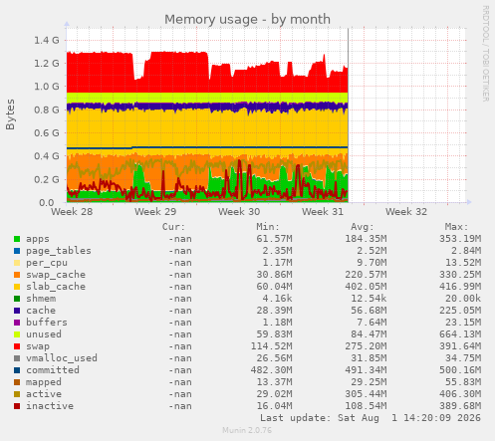Select the 'swap' legend label
The image size is (495, 441).
tap(38, 346)
